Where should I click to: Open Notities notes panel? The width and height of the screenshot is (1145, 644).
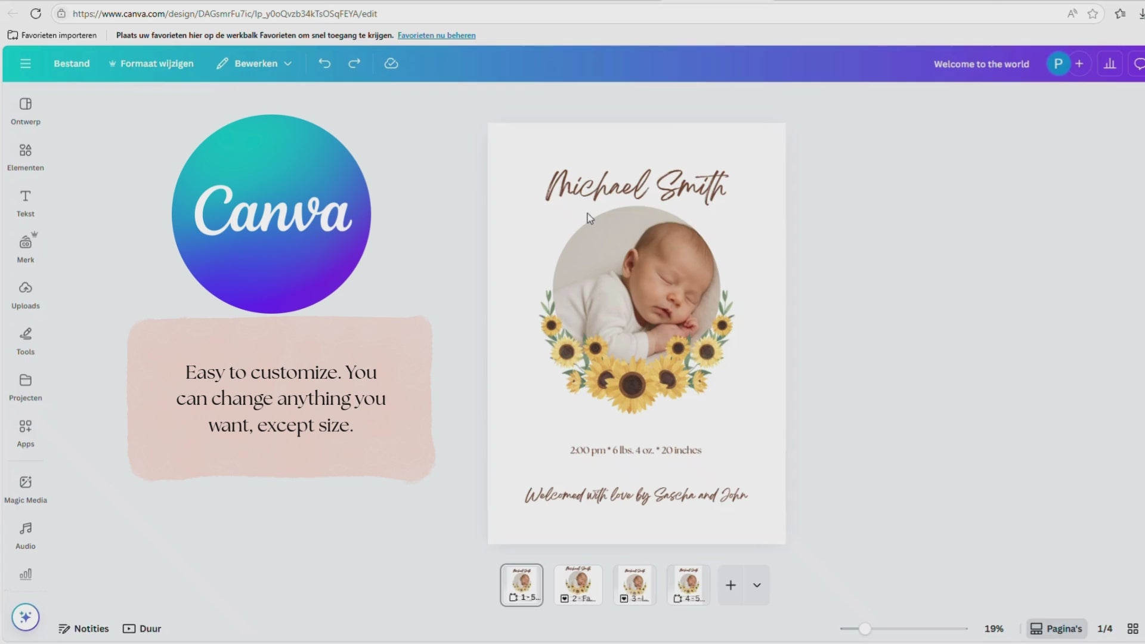coord(83,628)
